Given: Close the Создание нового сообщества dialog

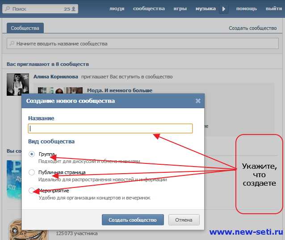Looking at the screenshot, I should coord(198,101).
